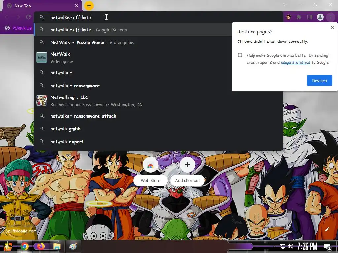Click the 7:26 PM clock
This screenshot has width=338, height=253.
pyautogui.click(x=307, y=246)
